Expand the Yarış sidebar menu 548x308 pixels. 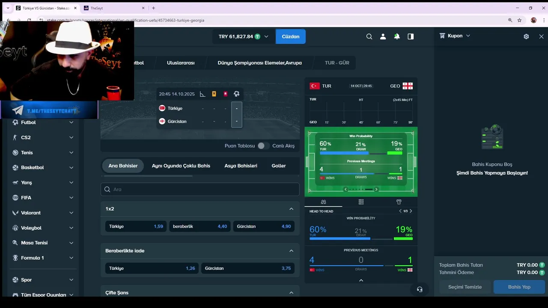coord(71,183)
